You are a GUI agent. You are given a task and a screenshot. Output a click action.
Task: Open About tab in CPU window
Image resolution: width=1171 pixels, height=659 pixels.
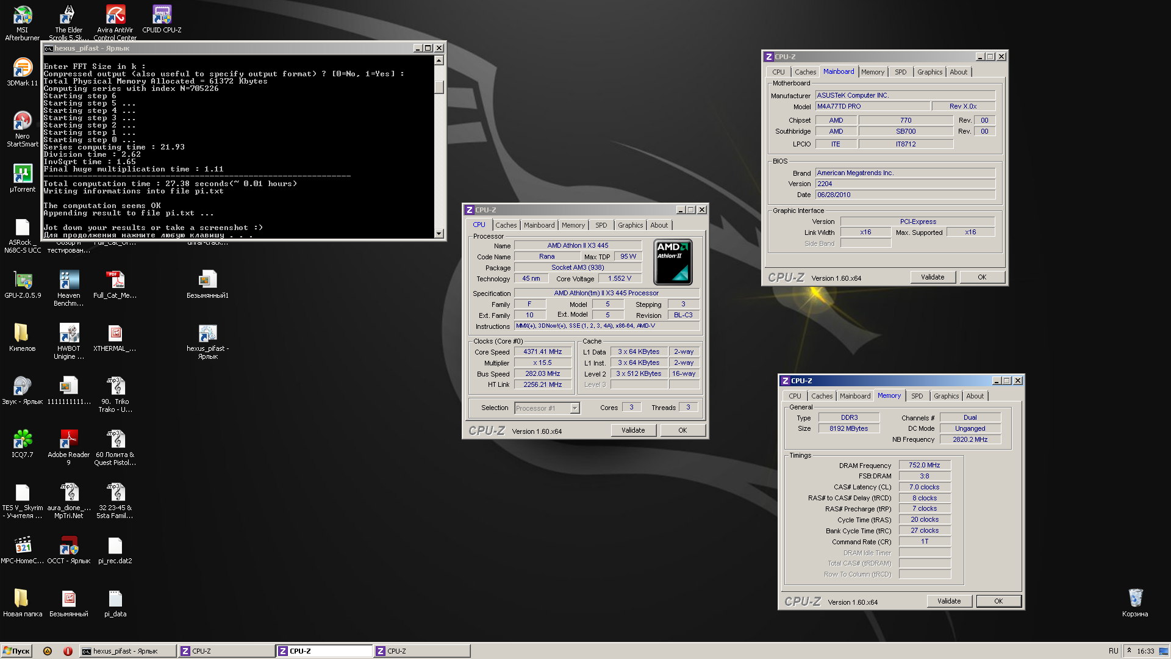(659, 225)
